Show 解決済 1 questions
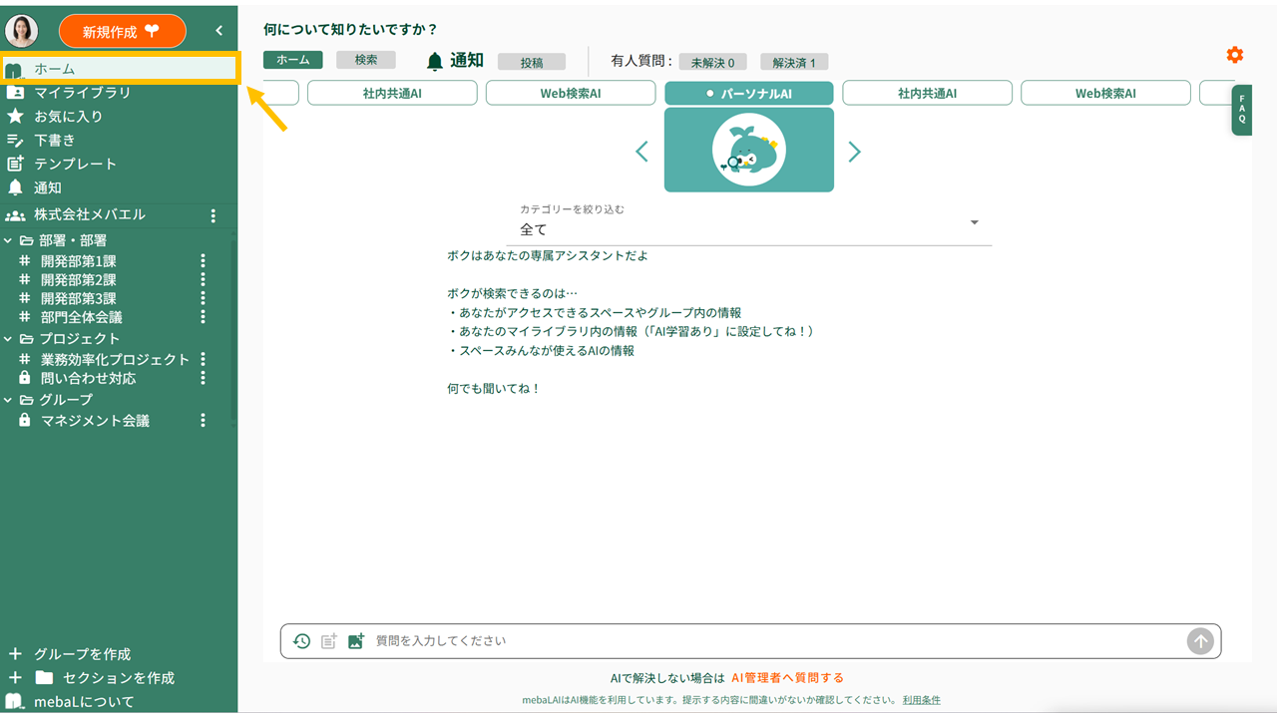Screen dimensions: 1277x718 tap(794, 62)
